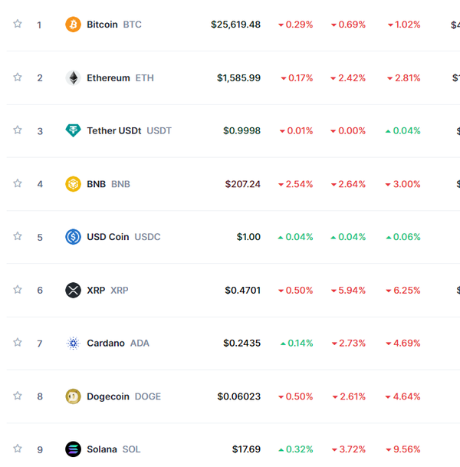Click the Solana logo icon
The height and width of the screenshot is (467, 460).
(x=73, y=449)
